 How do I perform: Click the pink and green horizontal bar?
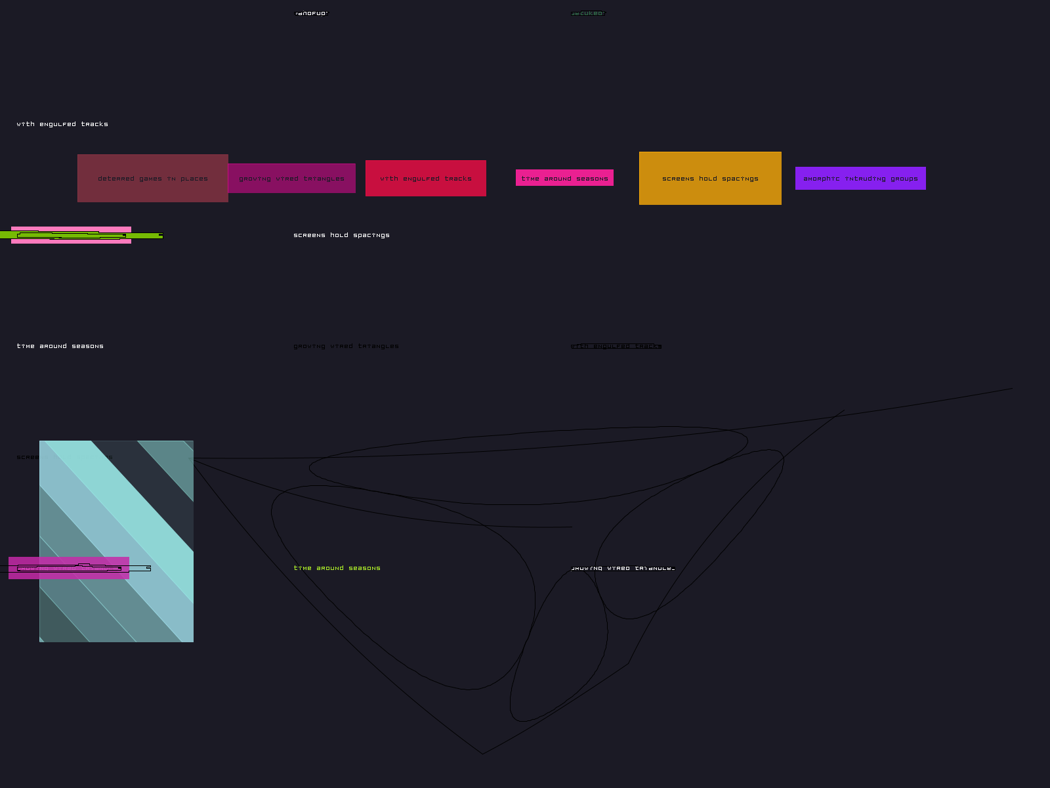coord(71,235)
